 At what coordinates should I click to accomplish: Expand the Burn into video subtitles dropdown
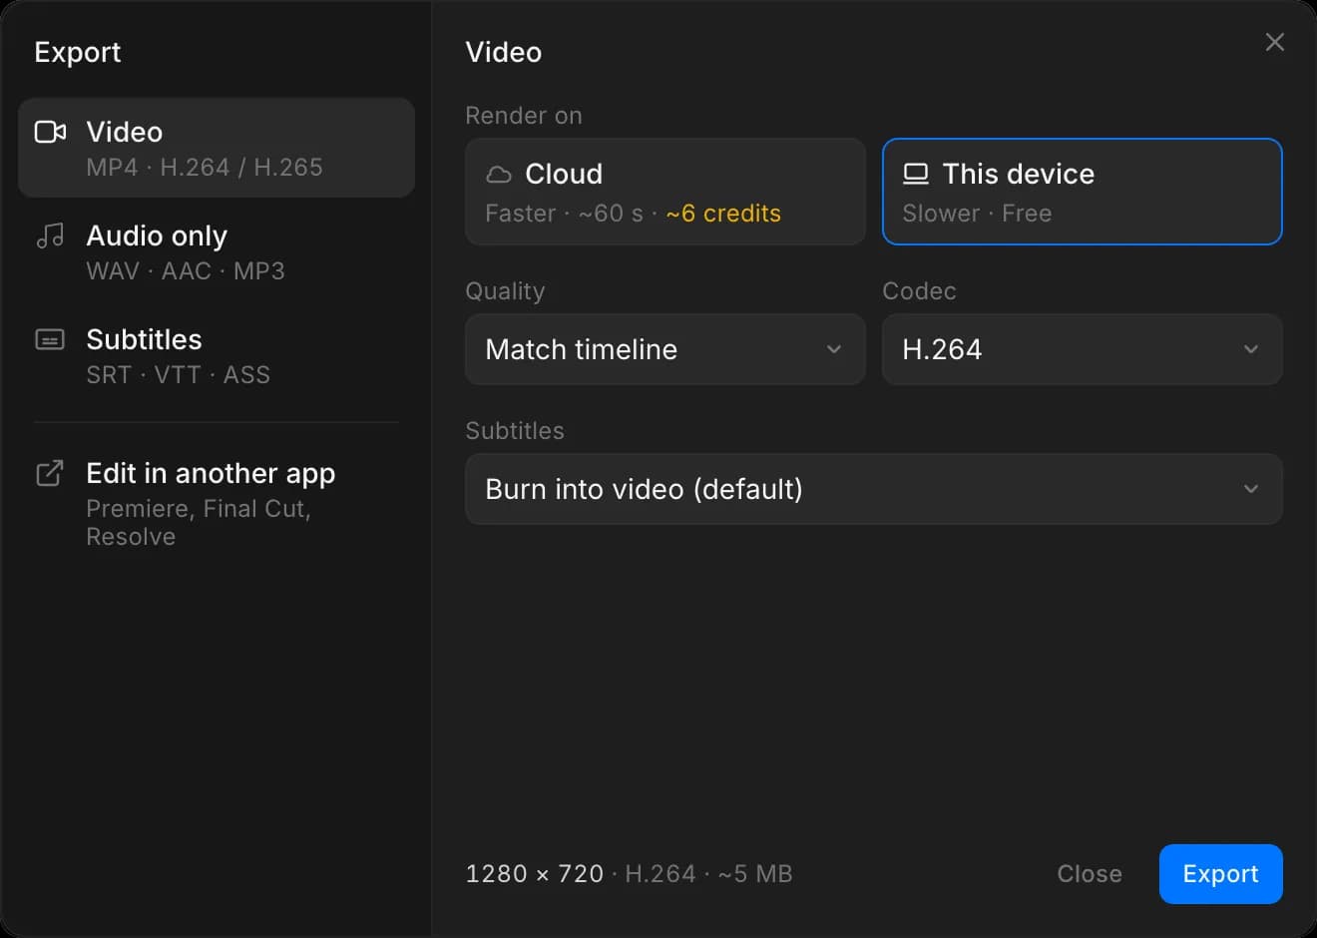coord(873,489)
